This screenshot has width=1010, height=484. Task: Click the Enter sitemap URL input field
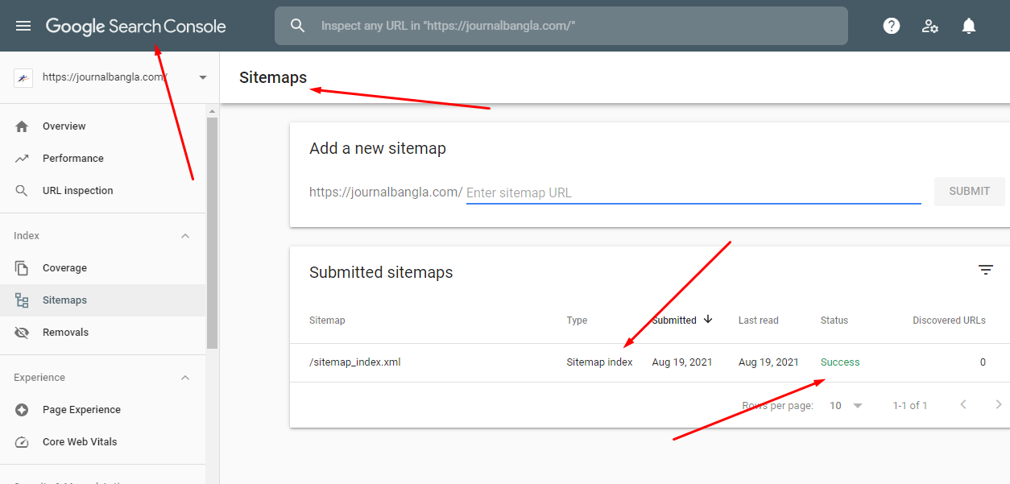693,192
